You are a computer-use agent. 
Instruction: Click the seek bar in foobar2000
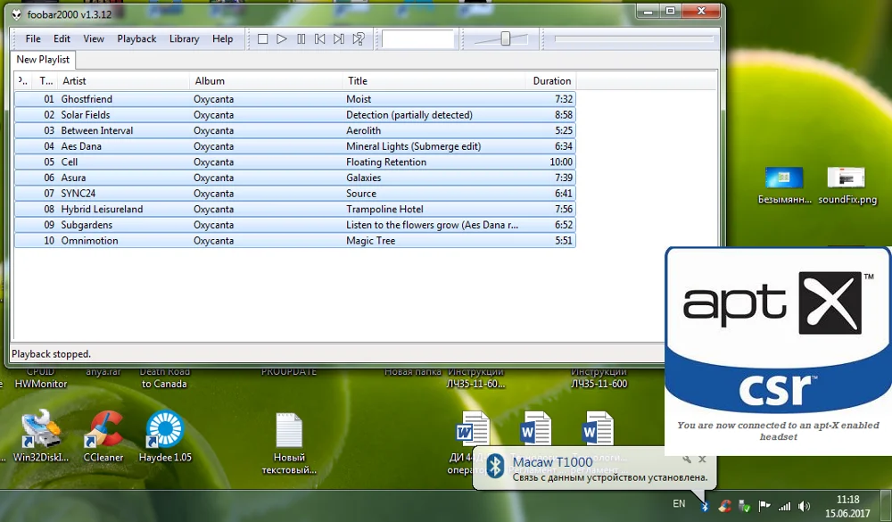click(x=633, y=38)
